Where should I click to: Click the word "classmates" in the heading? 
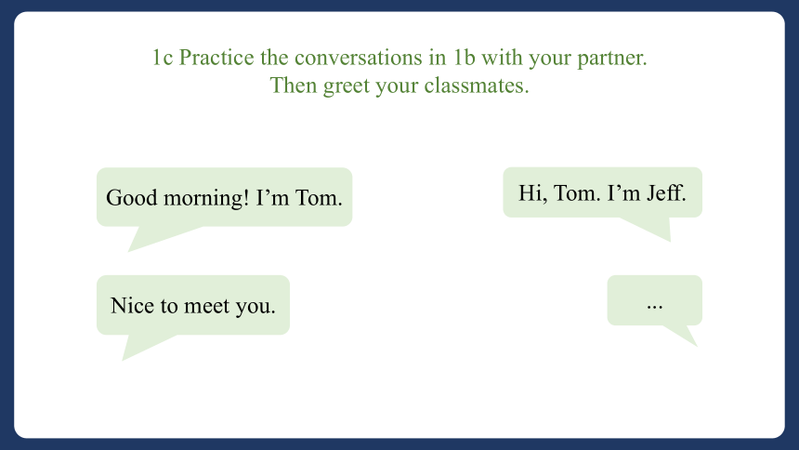coord(474,86)
